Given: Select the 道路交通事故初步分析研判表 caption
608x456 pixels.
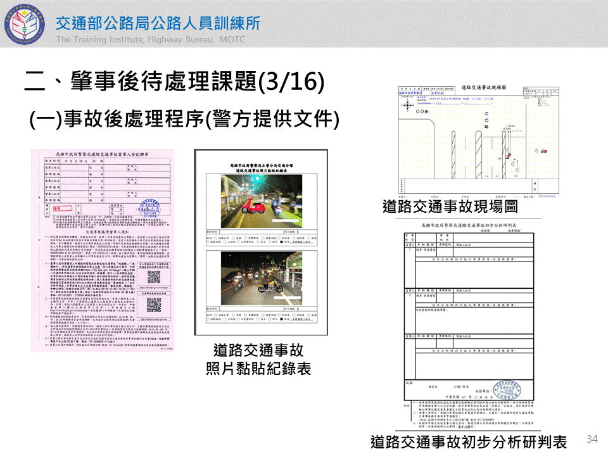Looking at the screenshot, I should coord(468,441).
